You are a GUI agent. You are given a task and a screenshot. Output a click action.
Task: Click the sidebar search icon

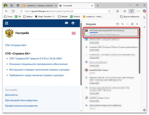(x=144, y=18)
